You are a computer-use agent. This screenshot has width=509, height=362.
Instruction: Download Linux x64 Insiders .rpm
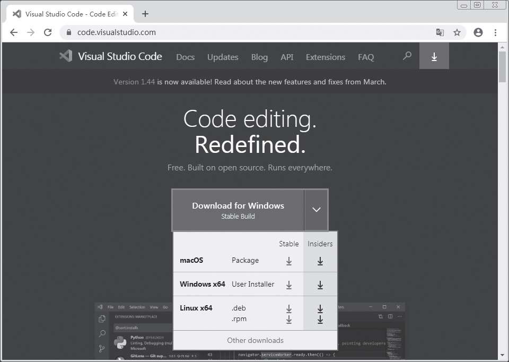point(320,320)
